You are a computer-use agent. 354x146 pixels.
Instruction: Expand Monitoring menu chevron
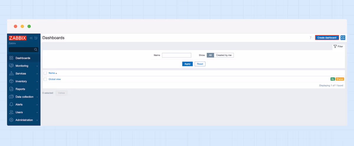[x=37, y=66]
